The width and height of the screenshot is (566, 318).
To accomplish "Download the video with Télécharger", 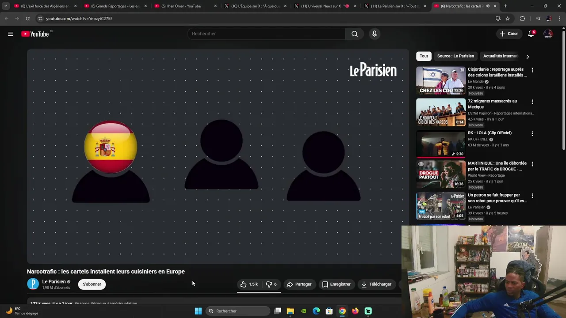I will pyautogui.click(x=376, y=284).
